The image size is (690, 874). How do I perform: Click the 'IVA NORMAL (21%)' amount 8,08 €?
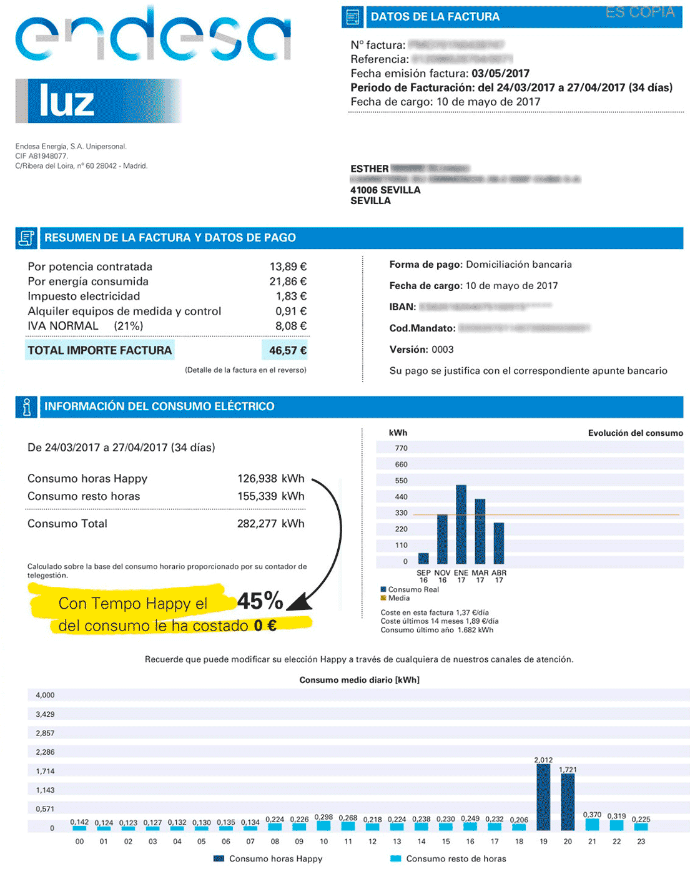[x=291, y=326]
